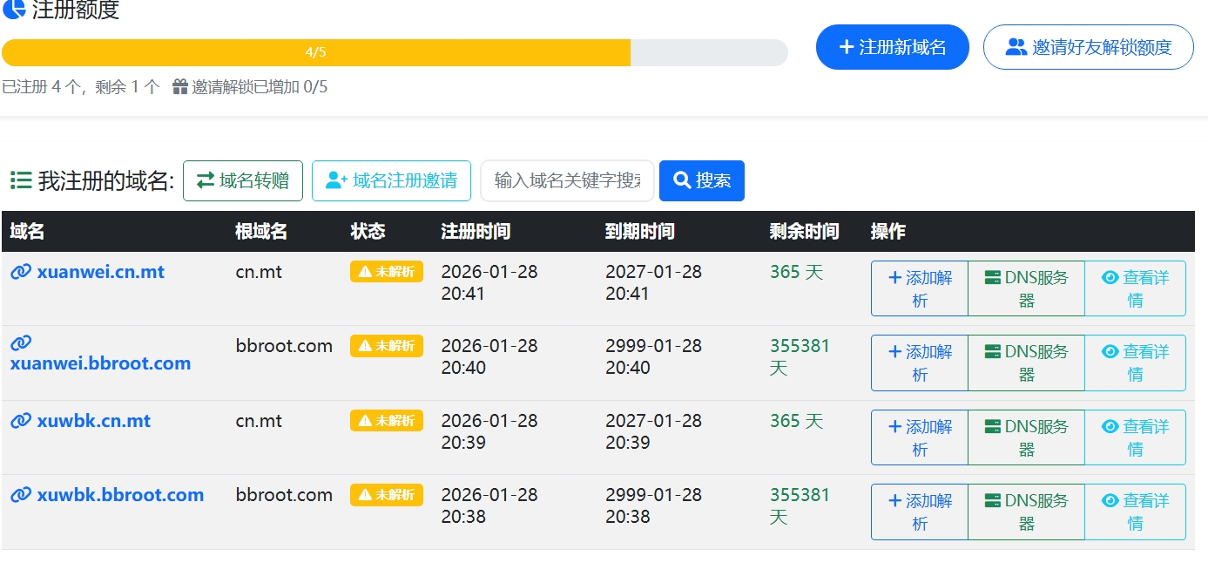Click the warning 未解析 badge for xuwbk.cn.mt
The width and height of the screenshot is (1208, 583).
click(386, 421)
